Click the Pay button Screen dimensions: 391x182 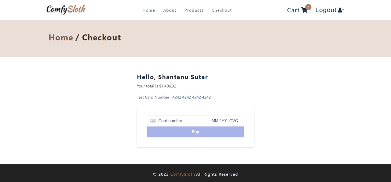pyautogui.click(x=195, y=132)
